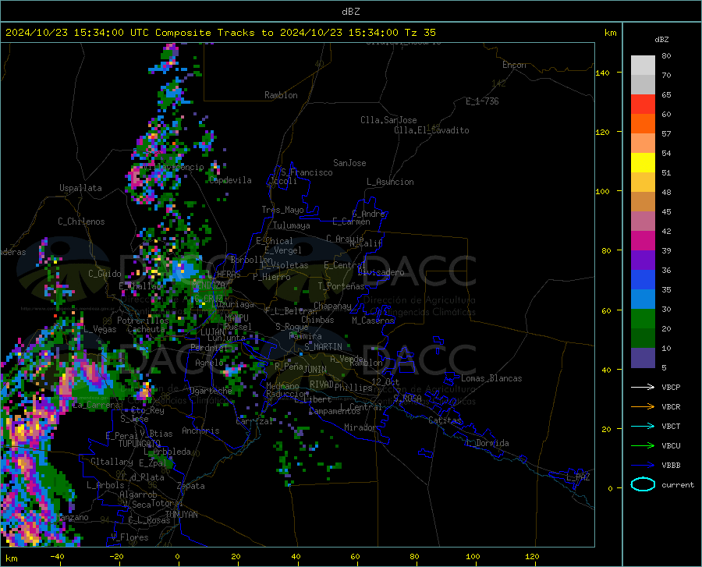
Task: Select the orange 57 dBZ color swatch
Action: 643,124
